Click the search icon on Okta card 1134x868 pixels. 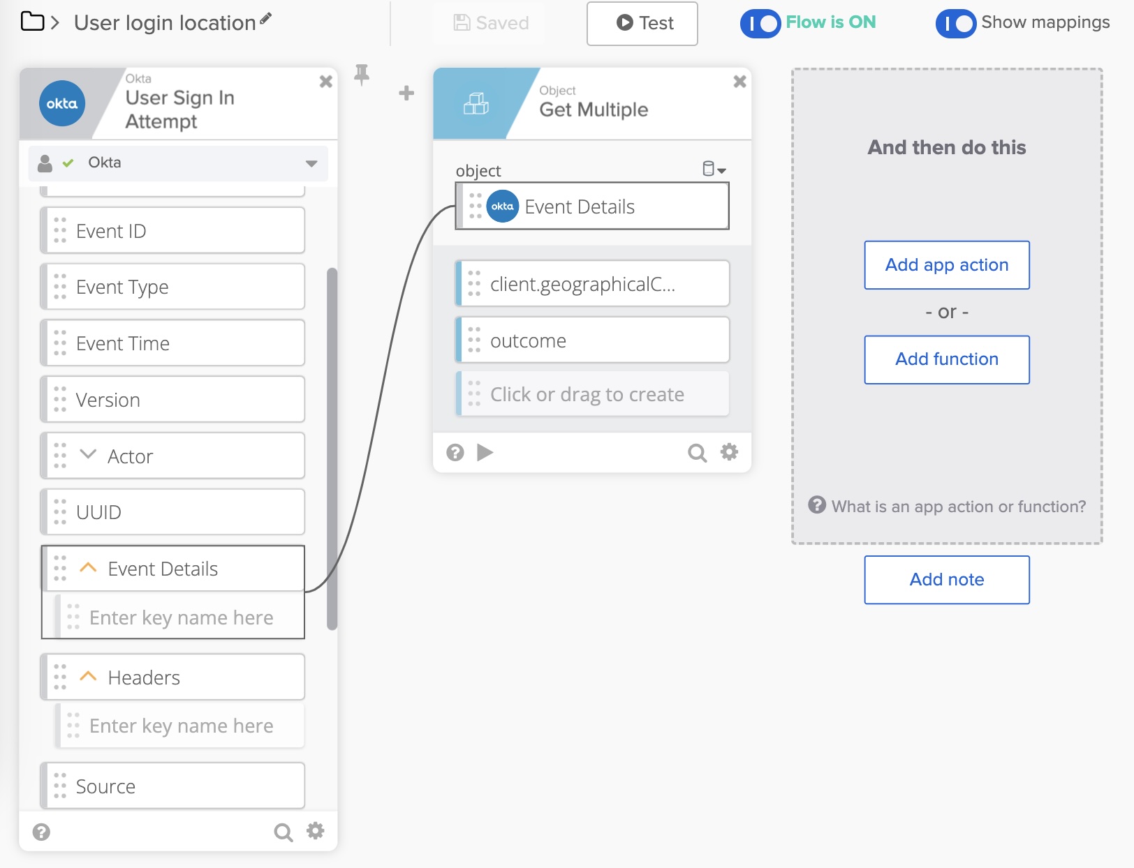click(x=283, y=832)
